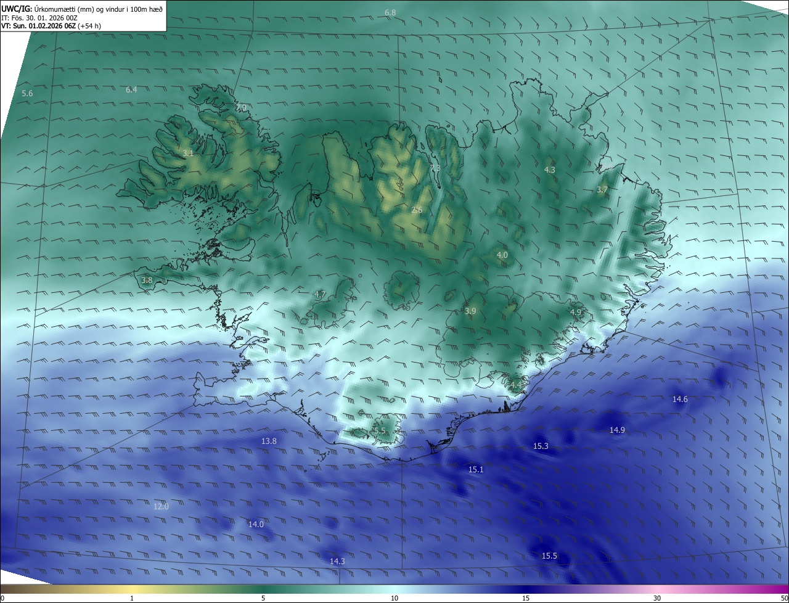Select the 6.8 value label on the map
Viewport: 789px width, 603px height.
point(390,13)
